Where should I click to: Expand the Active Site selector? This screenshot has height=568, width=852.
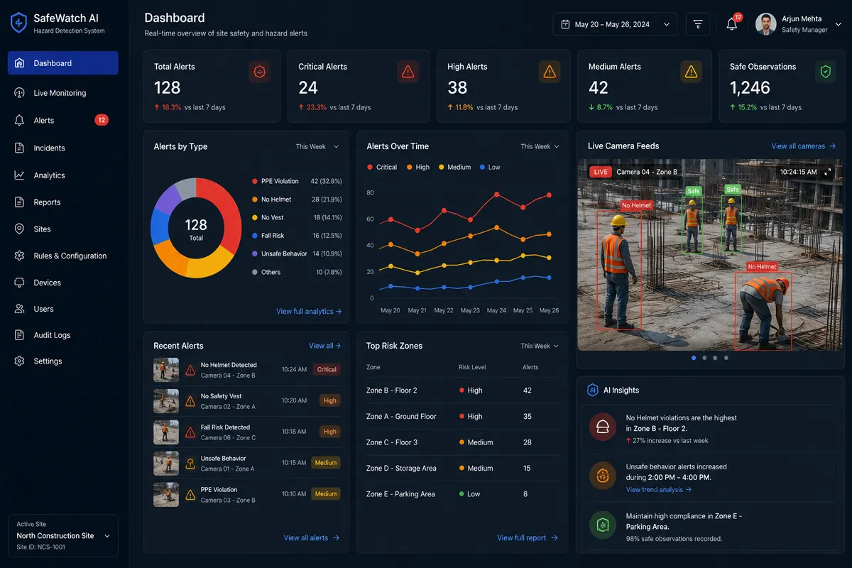point(63,535)
